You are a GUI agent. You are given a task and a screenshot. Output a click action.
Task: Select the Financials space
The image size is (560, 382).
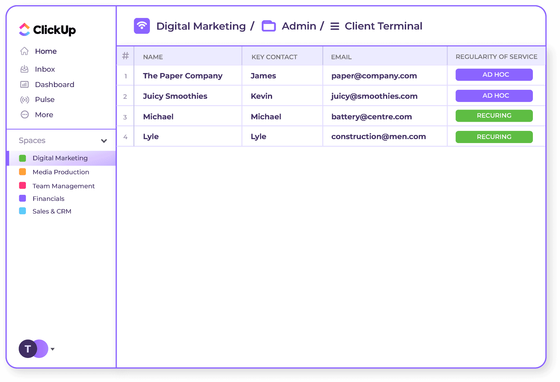[48, 198]
